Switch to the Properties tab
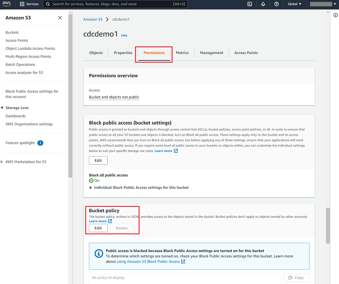 pyautogui.click(x=123, y=53)
